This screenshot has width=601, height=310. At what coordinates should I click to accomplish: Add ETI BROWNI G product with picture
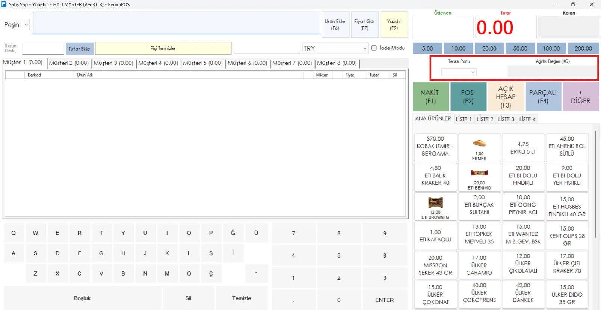(x=435, y=206)
